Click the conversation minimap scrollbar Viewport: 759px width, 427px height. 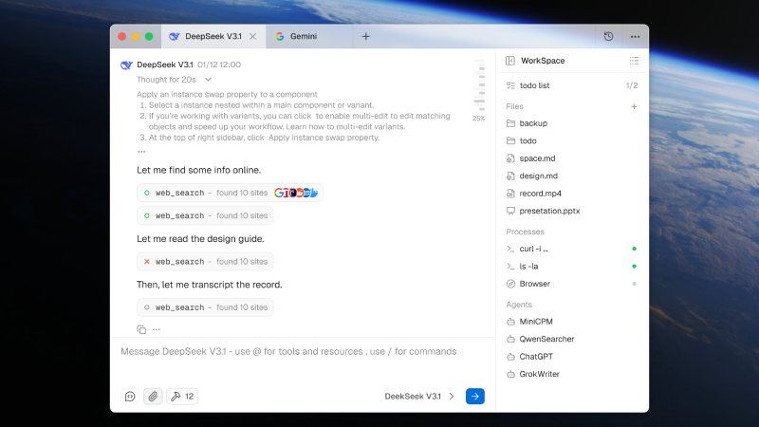(x=479, y=84)
